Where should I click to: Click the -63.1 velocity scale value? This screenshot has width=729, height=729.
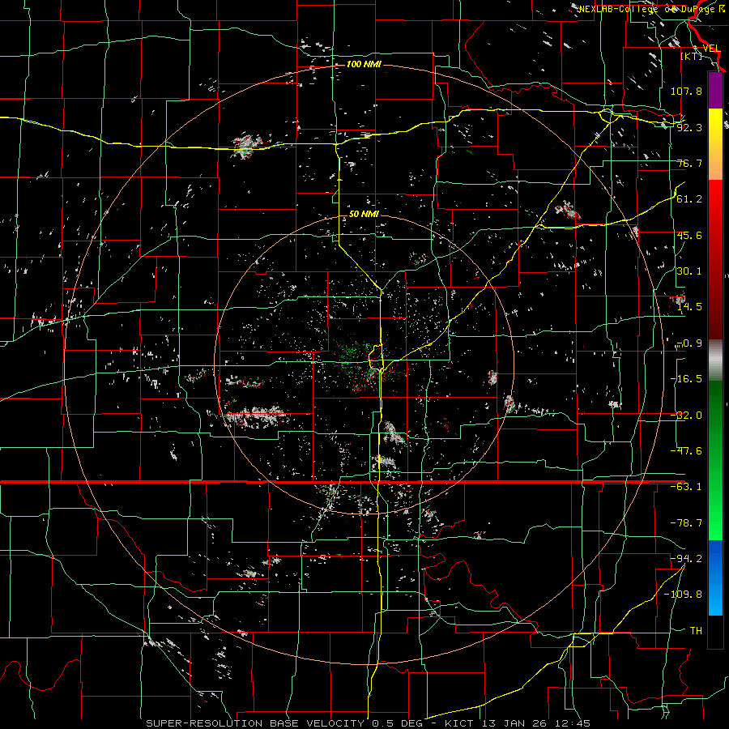coord(686,487)
